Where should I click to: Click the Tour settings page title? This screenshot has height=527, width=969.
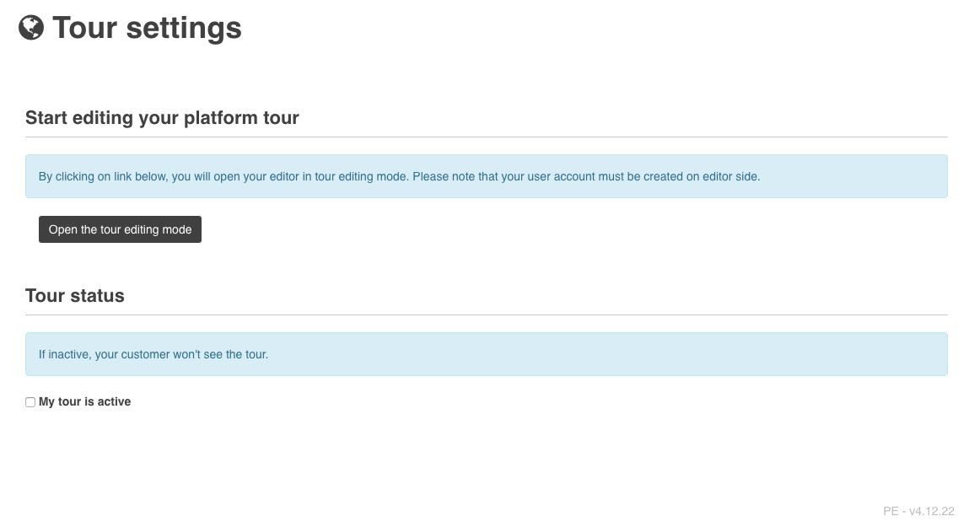coord(147,28)
